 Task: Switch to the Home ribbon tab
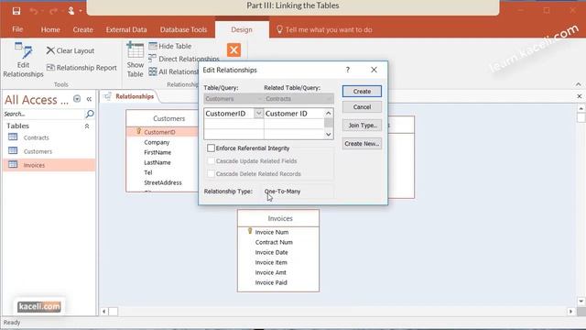(50, 29)
